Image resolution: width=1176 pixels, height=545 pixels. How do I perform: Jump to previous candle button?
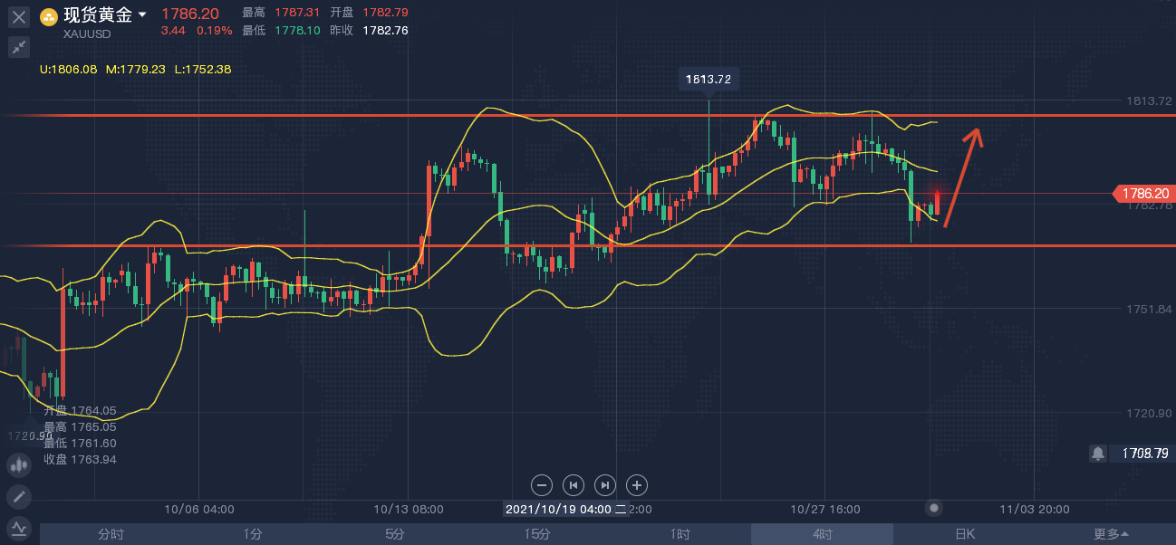coord(574,484)
